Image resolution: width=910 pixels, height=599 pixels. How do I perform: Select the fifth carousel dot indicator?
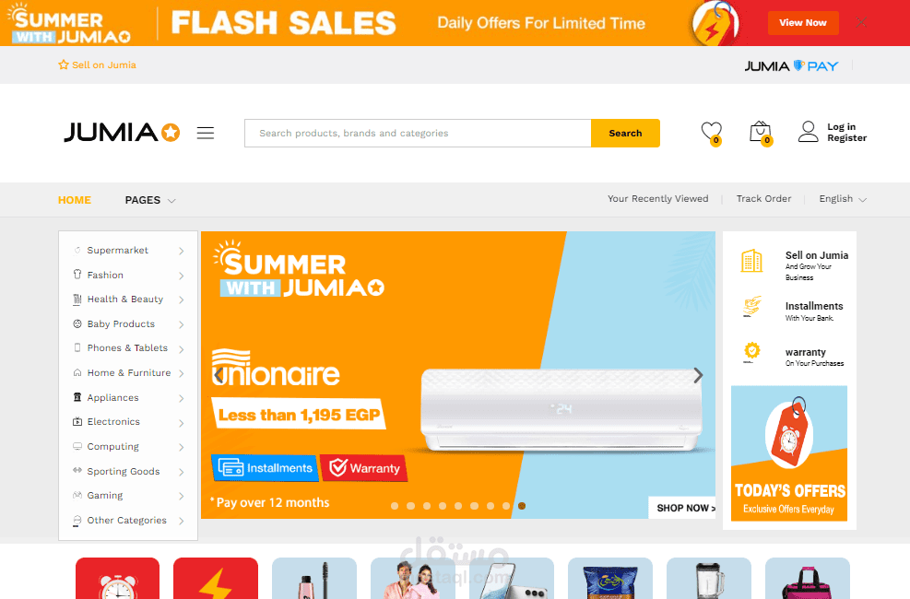tap(458, 506)
